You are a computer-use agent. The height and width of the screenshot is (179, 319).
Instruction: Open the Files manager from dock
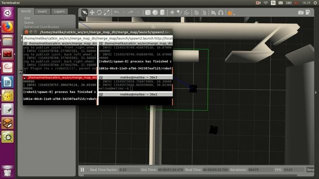click(x=7, y=40)
